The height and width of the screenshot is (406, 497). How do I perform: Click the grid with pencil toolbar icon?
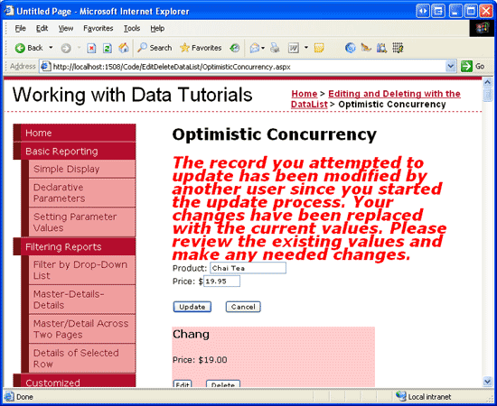tap(398, 48)
